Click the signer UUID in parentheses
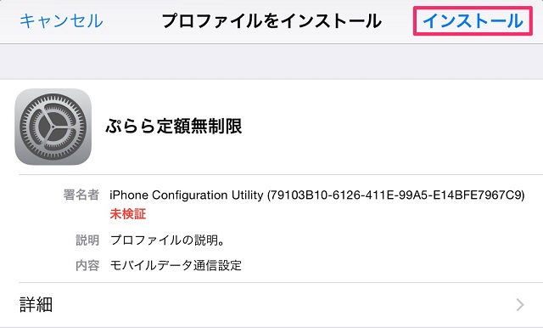The height and width of the screenshot is (328, 543). [396, 195]
